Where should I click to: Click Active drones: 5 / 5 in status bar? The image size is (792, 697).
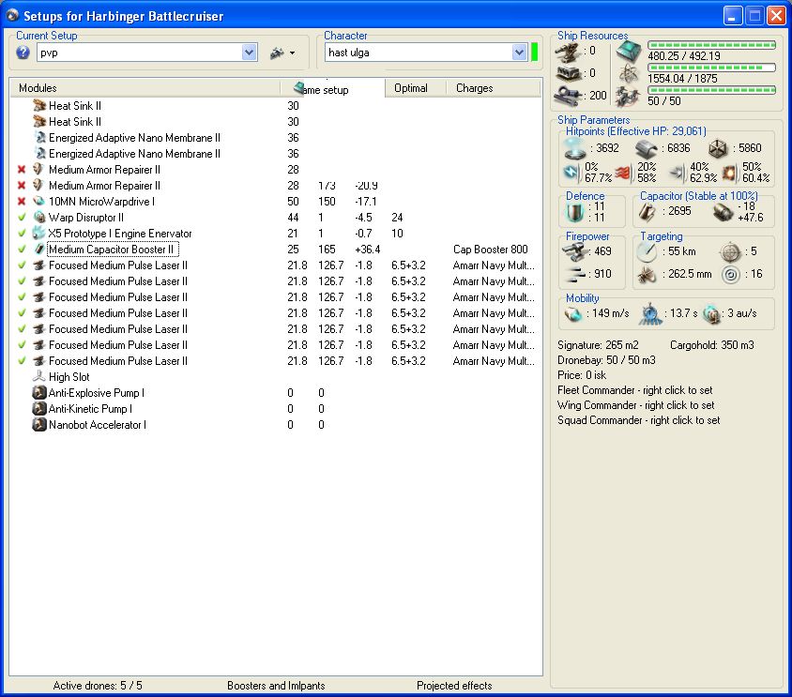[x=98, y=686]
